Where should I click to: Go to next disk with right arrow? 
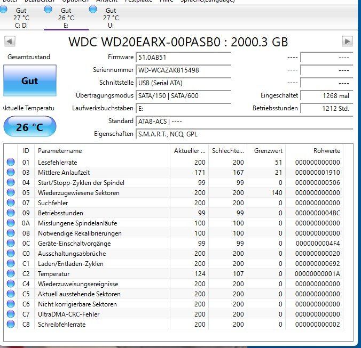tap(347, 42)
